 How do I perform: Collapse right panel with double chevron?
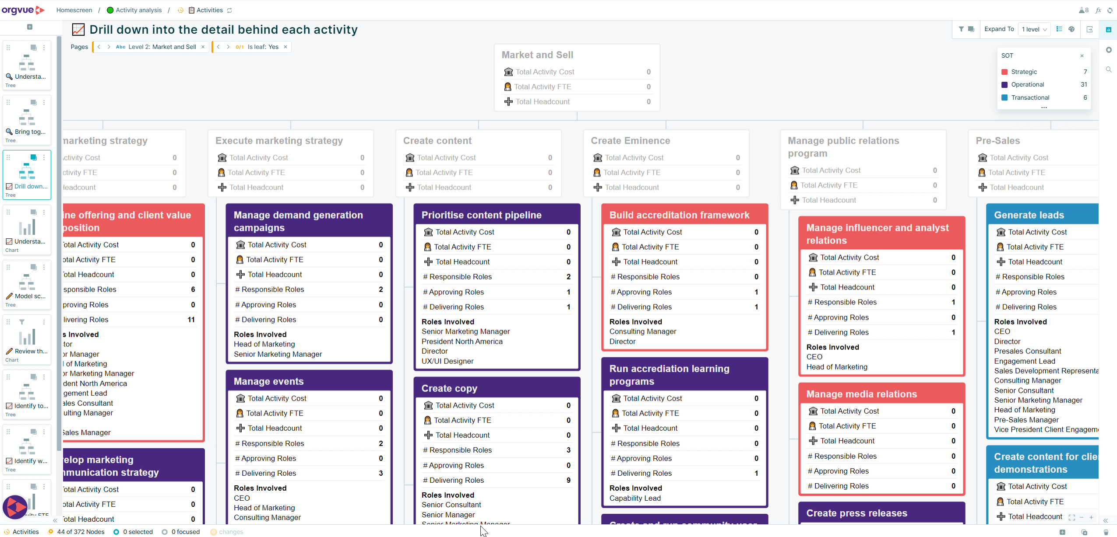pyautogui.click(x=1106, y=520)
